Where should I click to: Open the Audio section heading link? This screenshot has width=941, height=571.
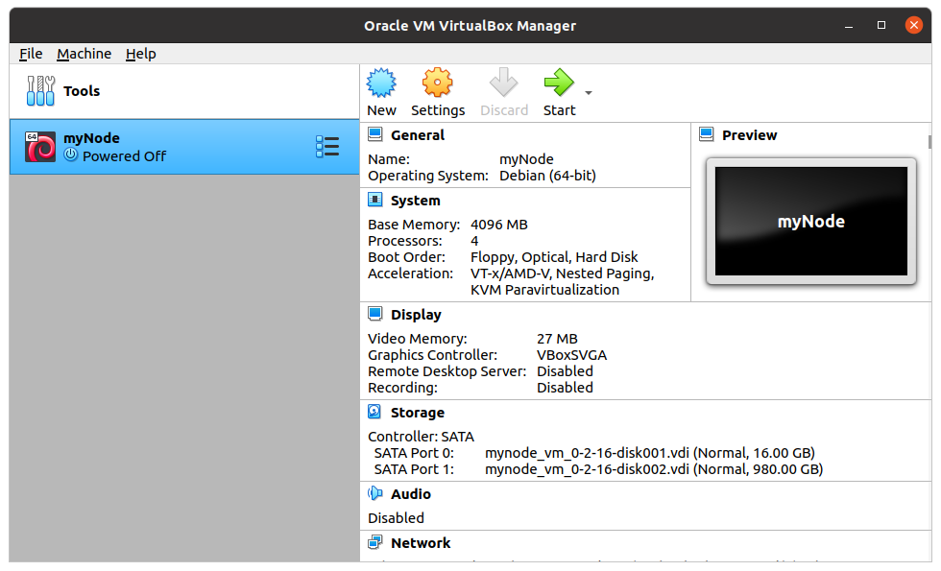click(x=411, y=493)
